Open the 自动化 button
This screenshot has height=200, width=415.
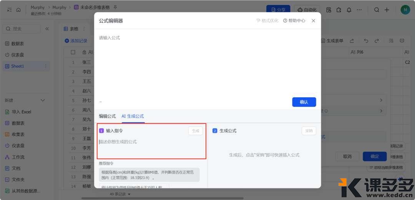pos(307,10)
